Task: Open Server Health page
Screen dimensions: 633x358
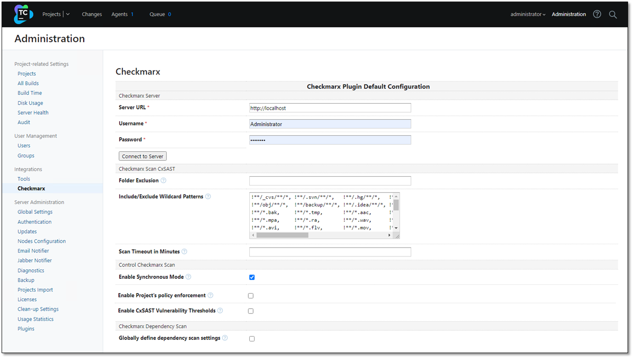Action: tap(33, 113)
